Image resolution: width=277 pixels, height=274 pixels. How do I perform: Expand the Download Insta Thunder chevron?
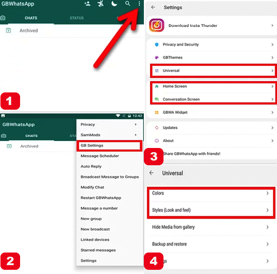(272, 25)
